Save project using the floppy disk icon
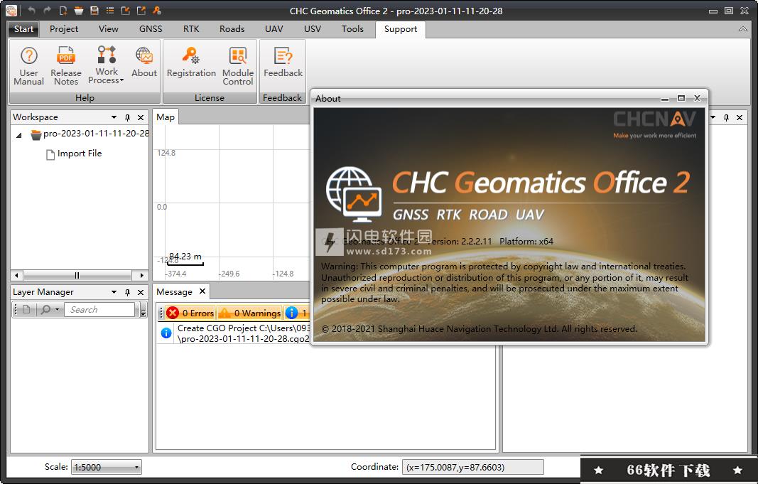The height and width of the screenshot is (484, 758). tap(94, 10)
